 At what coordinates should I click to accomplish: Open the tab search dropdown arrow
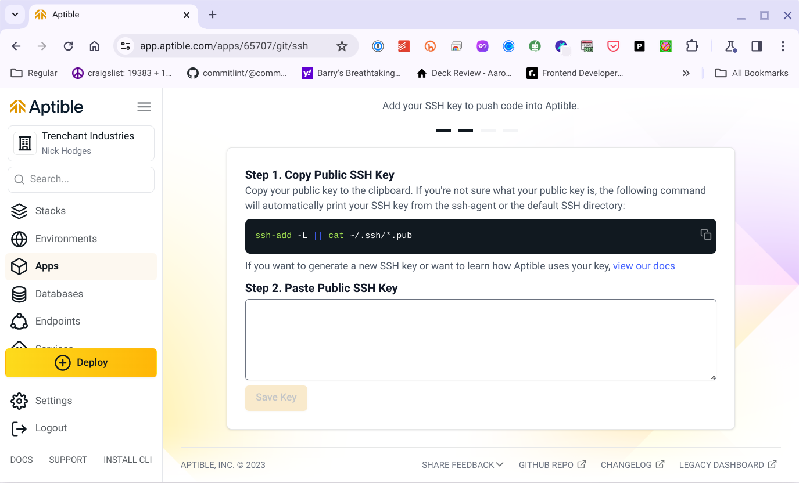pyautogui.click(x=15, y=15)
